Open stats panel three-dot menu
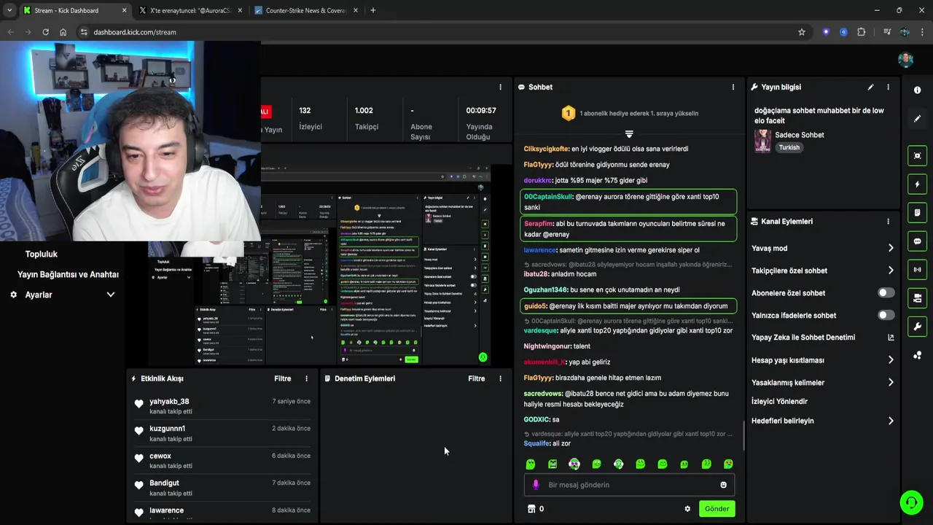 500,87
